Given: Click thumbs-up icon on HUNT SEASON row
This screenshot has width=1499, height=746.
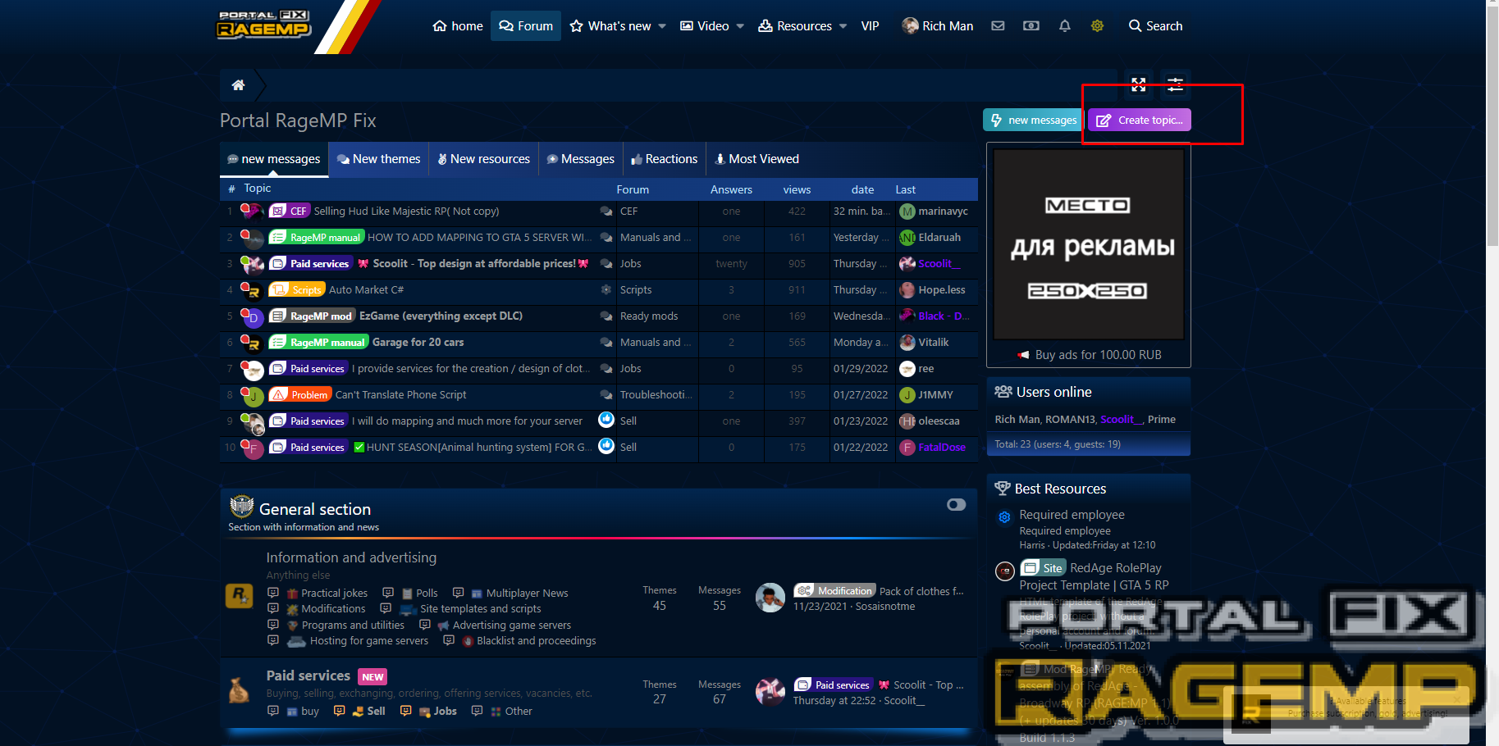Looking at the screenshot, I should pos(606,446).
